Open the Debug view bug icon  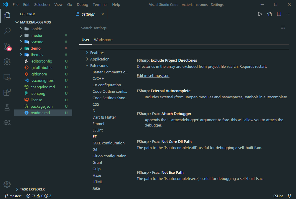[7, 62]
